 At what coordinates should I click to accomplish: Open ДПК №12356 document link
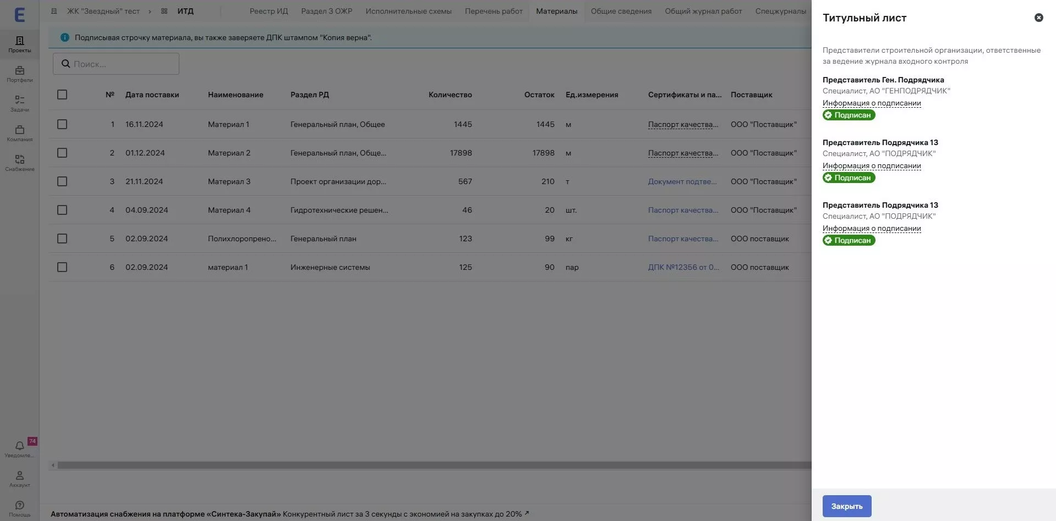(683, 267)
